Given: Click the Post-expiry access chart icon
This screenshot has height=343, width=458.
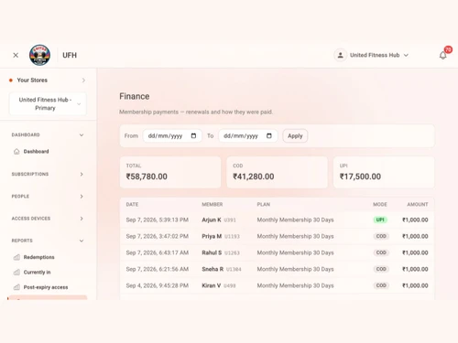Looking at the screenshot, I should 16,287.
